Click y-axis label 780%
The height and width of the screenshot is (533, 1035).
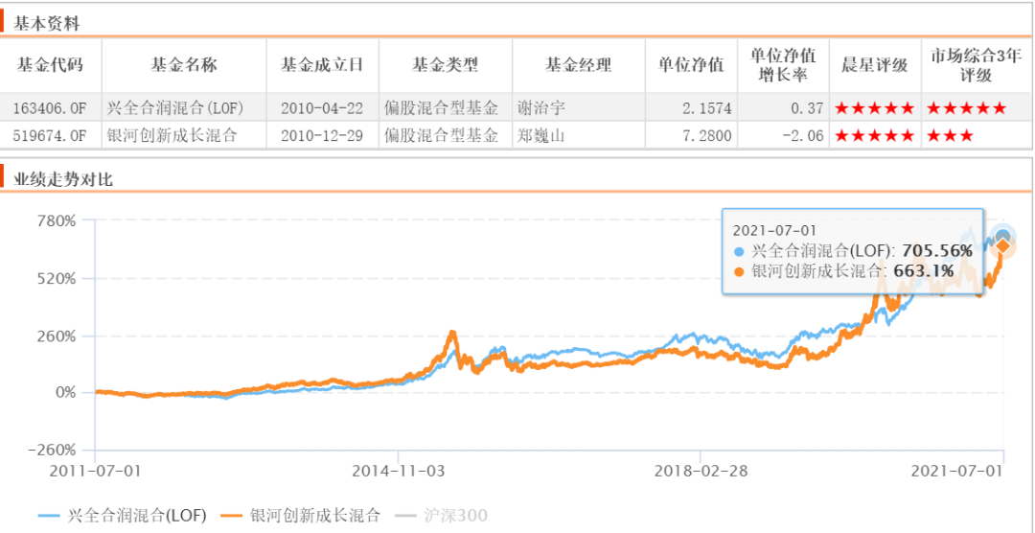(x=57, y=220)
